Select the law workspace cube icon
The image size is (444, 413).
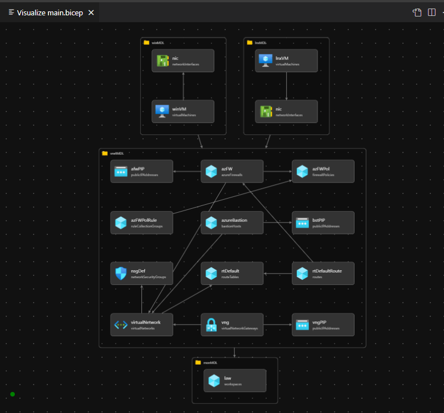[214, 381]
